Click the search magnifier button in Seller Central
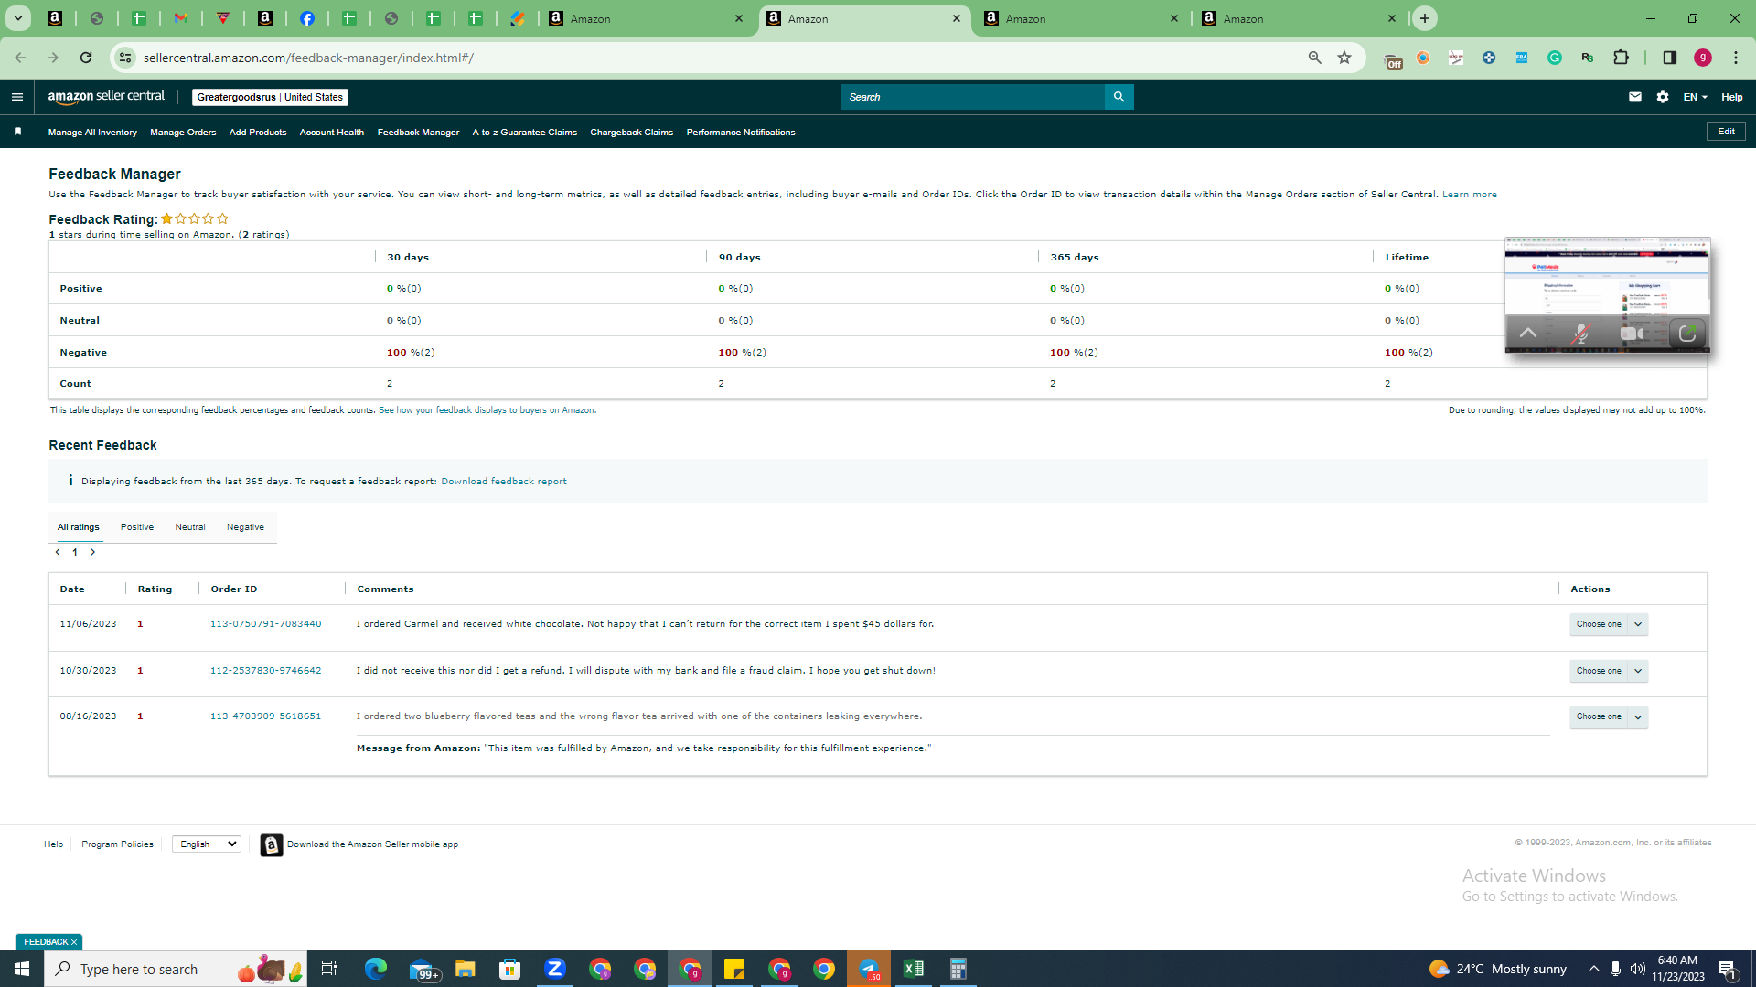Screen dimensions: 1756x987 pyautogui.click(x=1119, y=97)
